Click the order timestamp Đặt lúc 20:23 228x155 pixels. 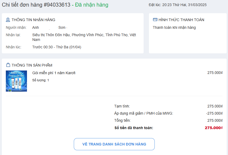pyautogui.click(x=177, y=5)
